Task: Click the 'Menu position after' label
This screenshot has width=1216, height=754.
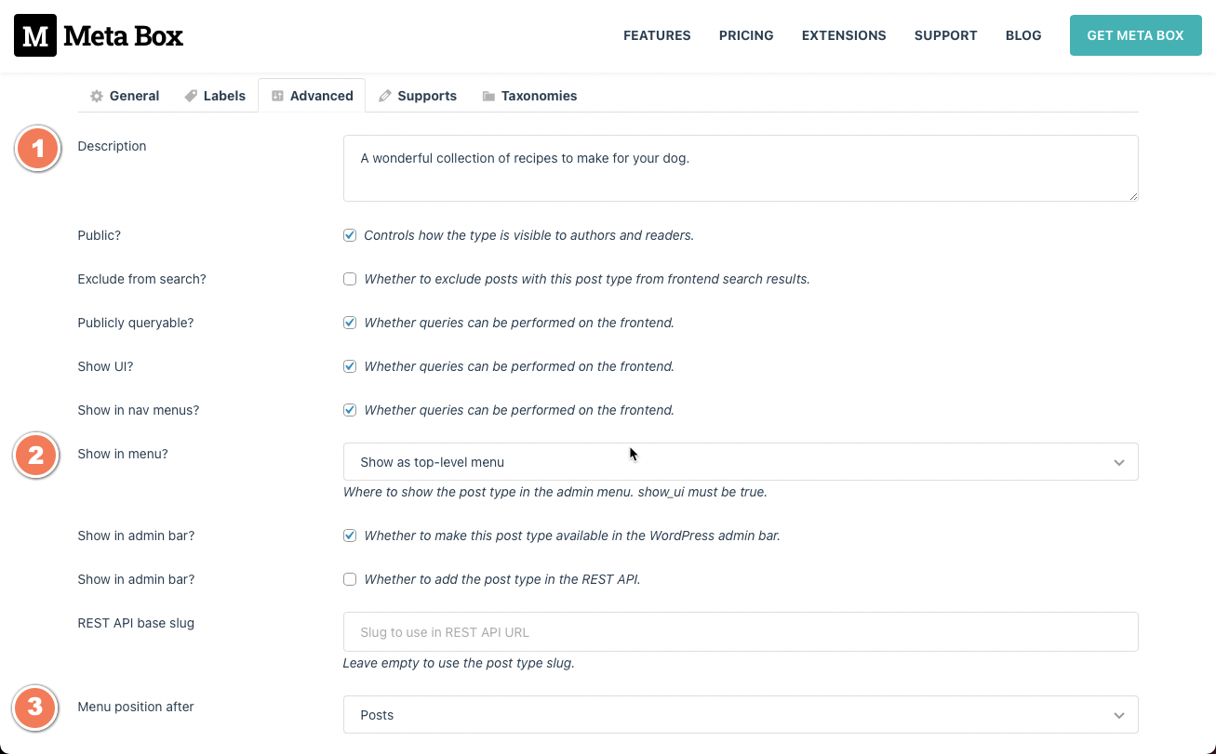Action: pos(136,707)
